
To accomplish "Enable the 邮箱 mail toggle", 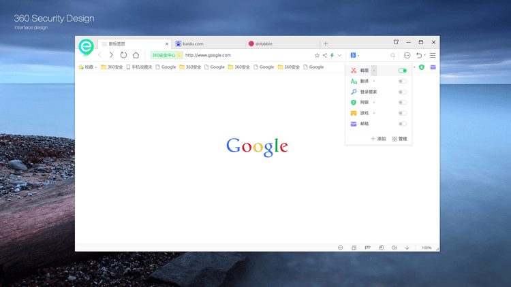I will [x=403, y=124].
